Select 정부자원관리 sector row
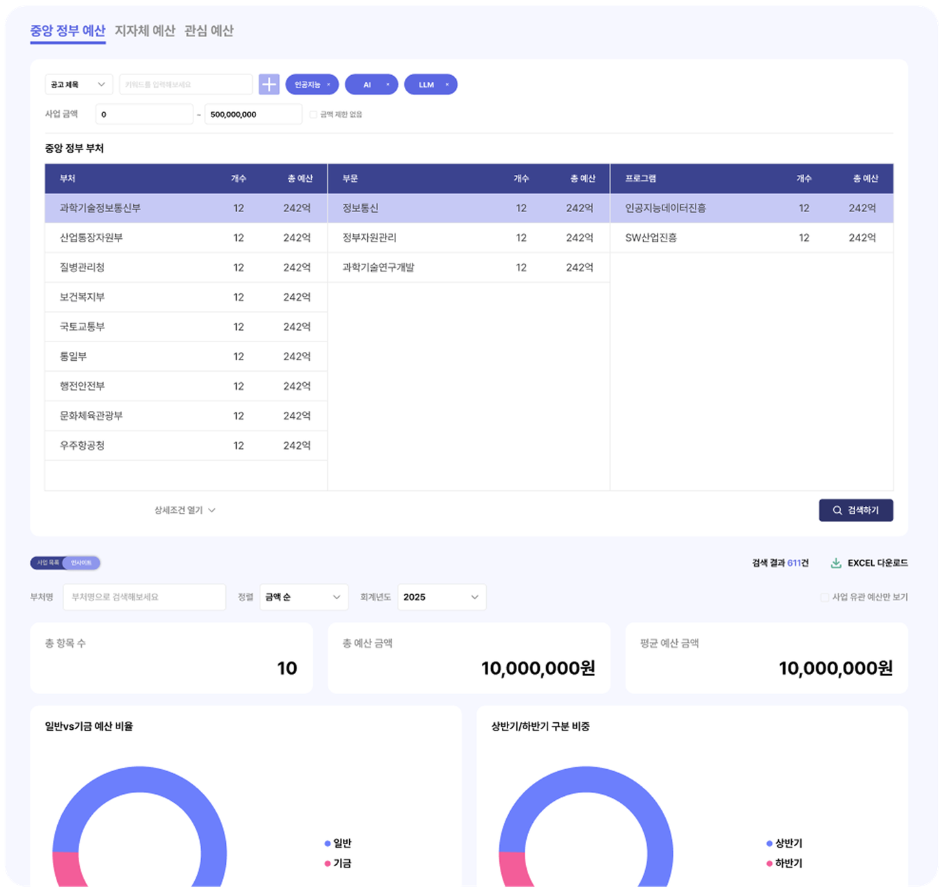This screenshot has height=891, width=942. click(x=469, y=238)
